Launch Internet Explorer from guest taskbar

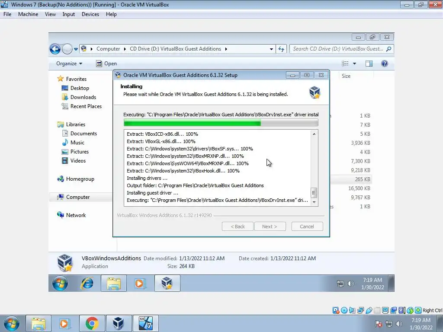[87, 283]
